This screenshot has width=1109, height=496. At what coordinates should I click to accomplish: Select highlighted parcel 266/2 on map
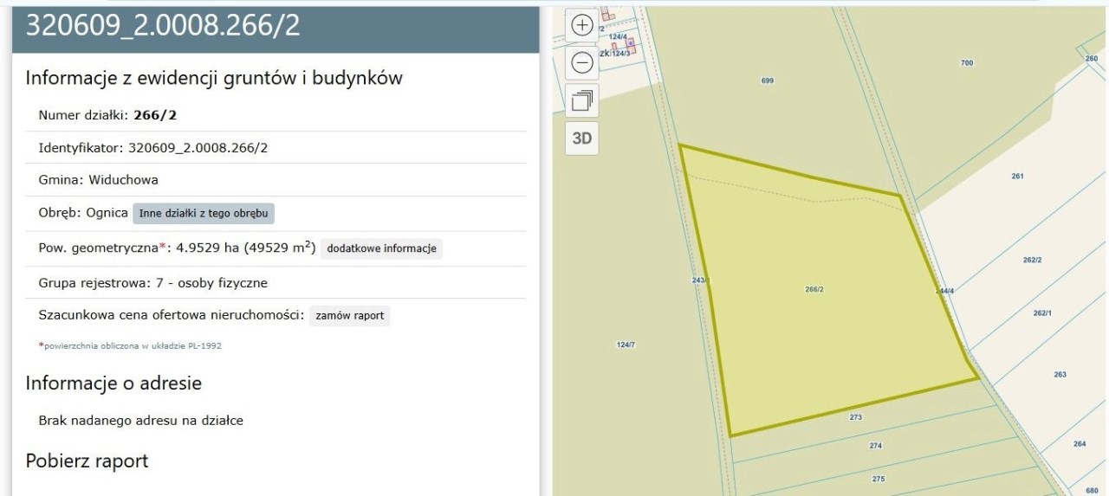(814, 289)
